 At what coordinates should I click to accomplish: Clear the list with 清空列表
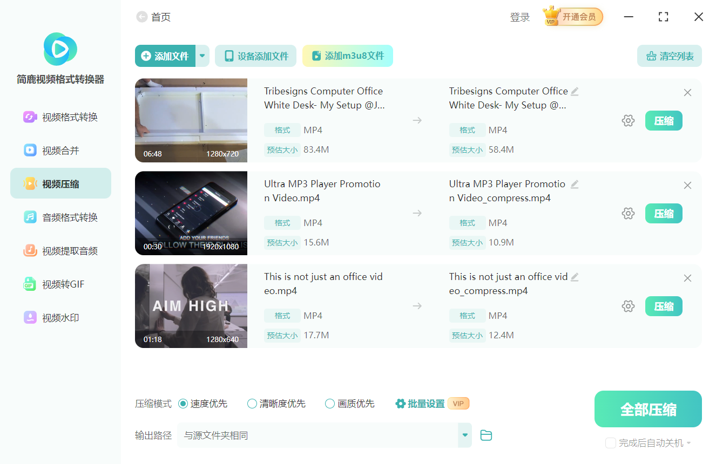[670, 56]
